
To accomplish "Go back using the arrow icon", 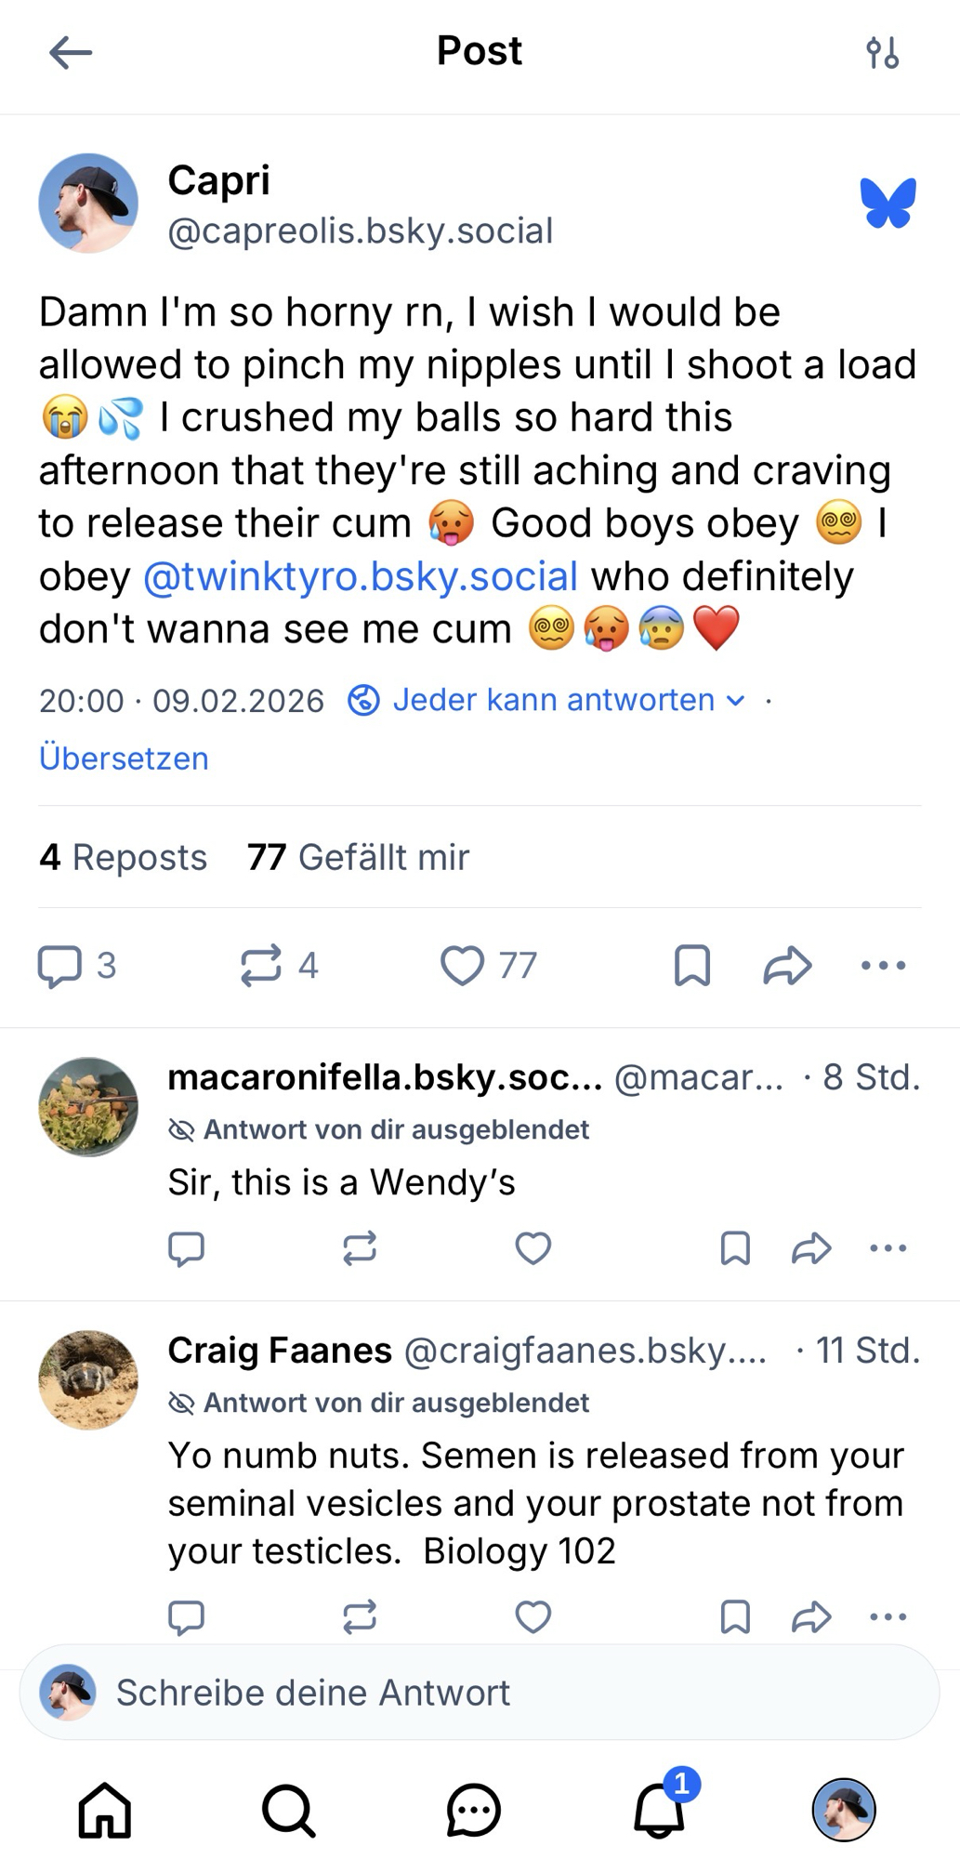I will click(x=71, y=52).
